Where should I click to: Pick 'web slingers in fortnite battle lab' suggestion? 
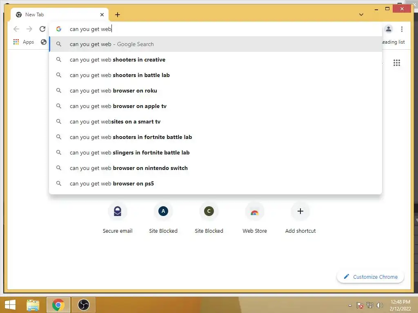(216, 152)
